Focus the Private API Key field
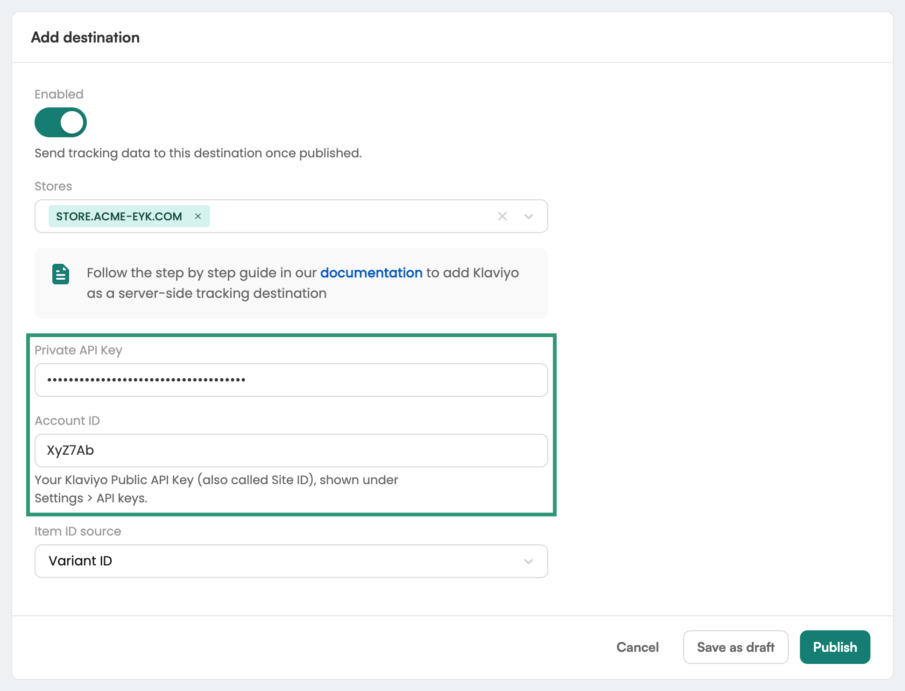905x691 pixels. point(291,380)
